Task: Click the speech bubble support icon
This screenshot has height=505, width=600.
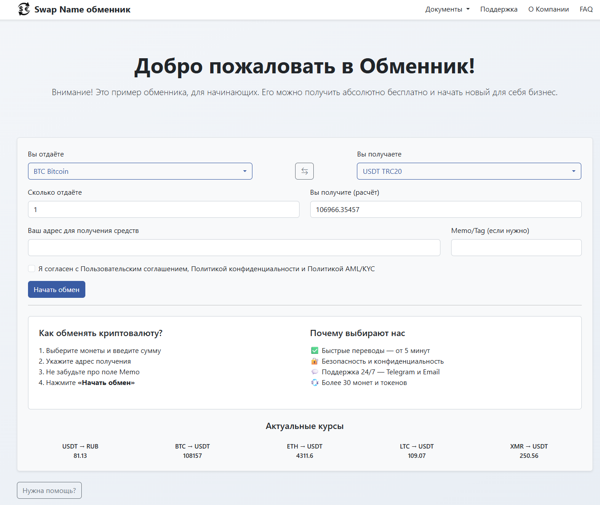Action: pos(315,372)
